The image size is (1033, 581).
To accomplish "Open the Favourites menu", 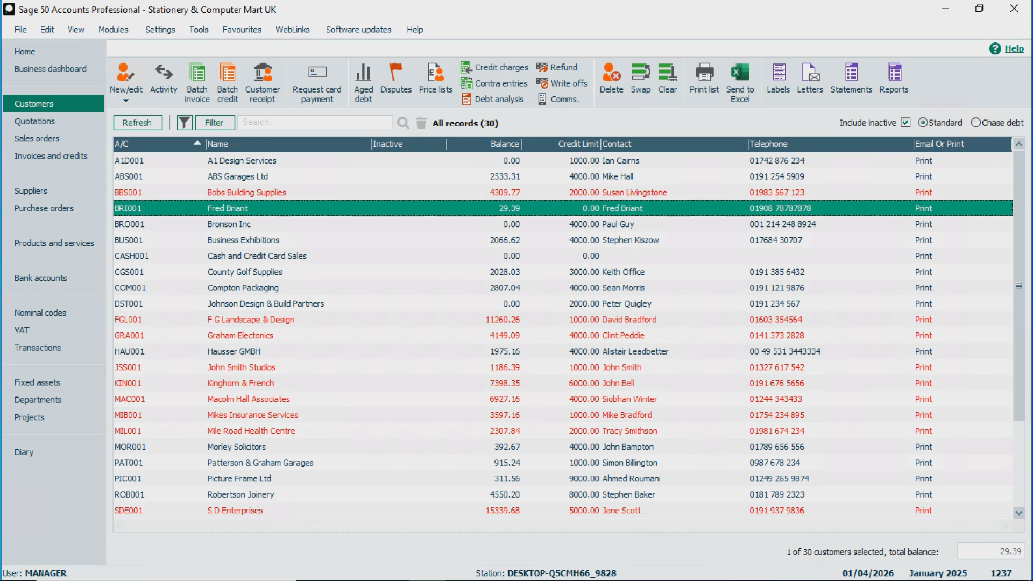I will pyautogui.click(x=242, y=30).
